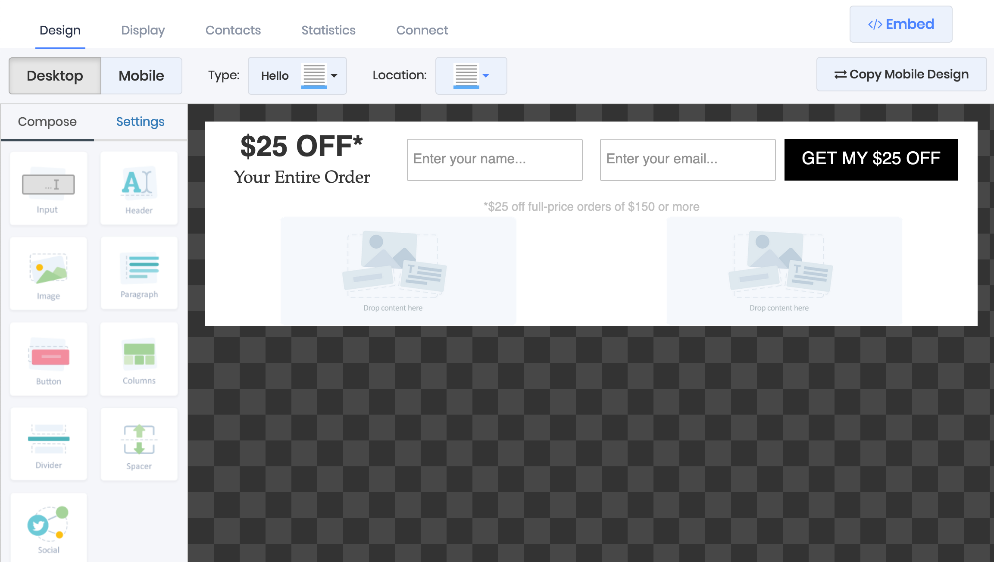Select the Header element icon
Screen dimensions: 994x562
coord(139,188)
